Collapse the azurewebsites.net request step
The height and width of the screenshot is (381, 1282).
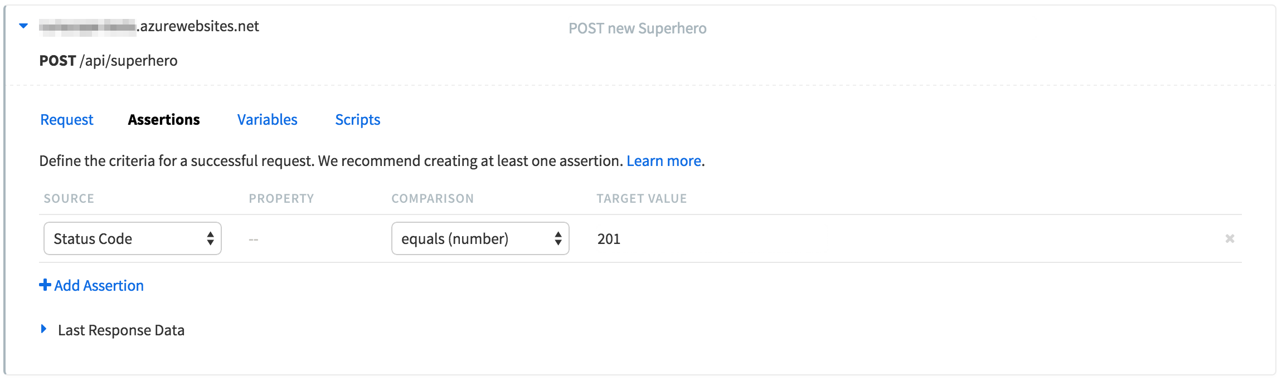tap(23, 26)
